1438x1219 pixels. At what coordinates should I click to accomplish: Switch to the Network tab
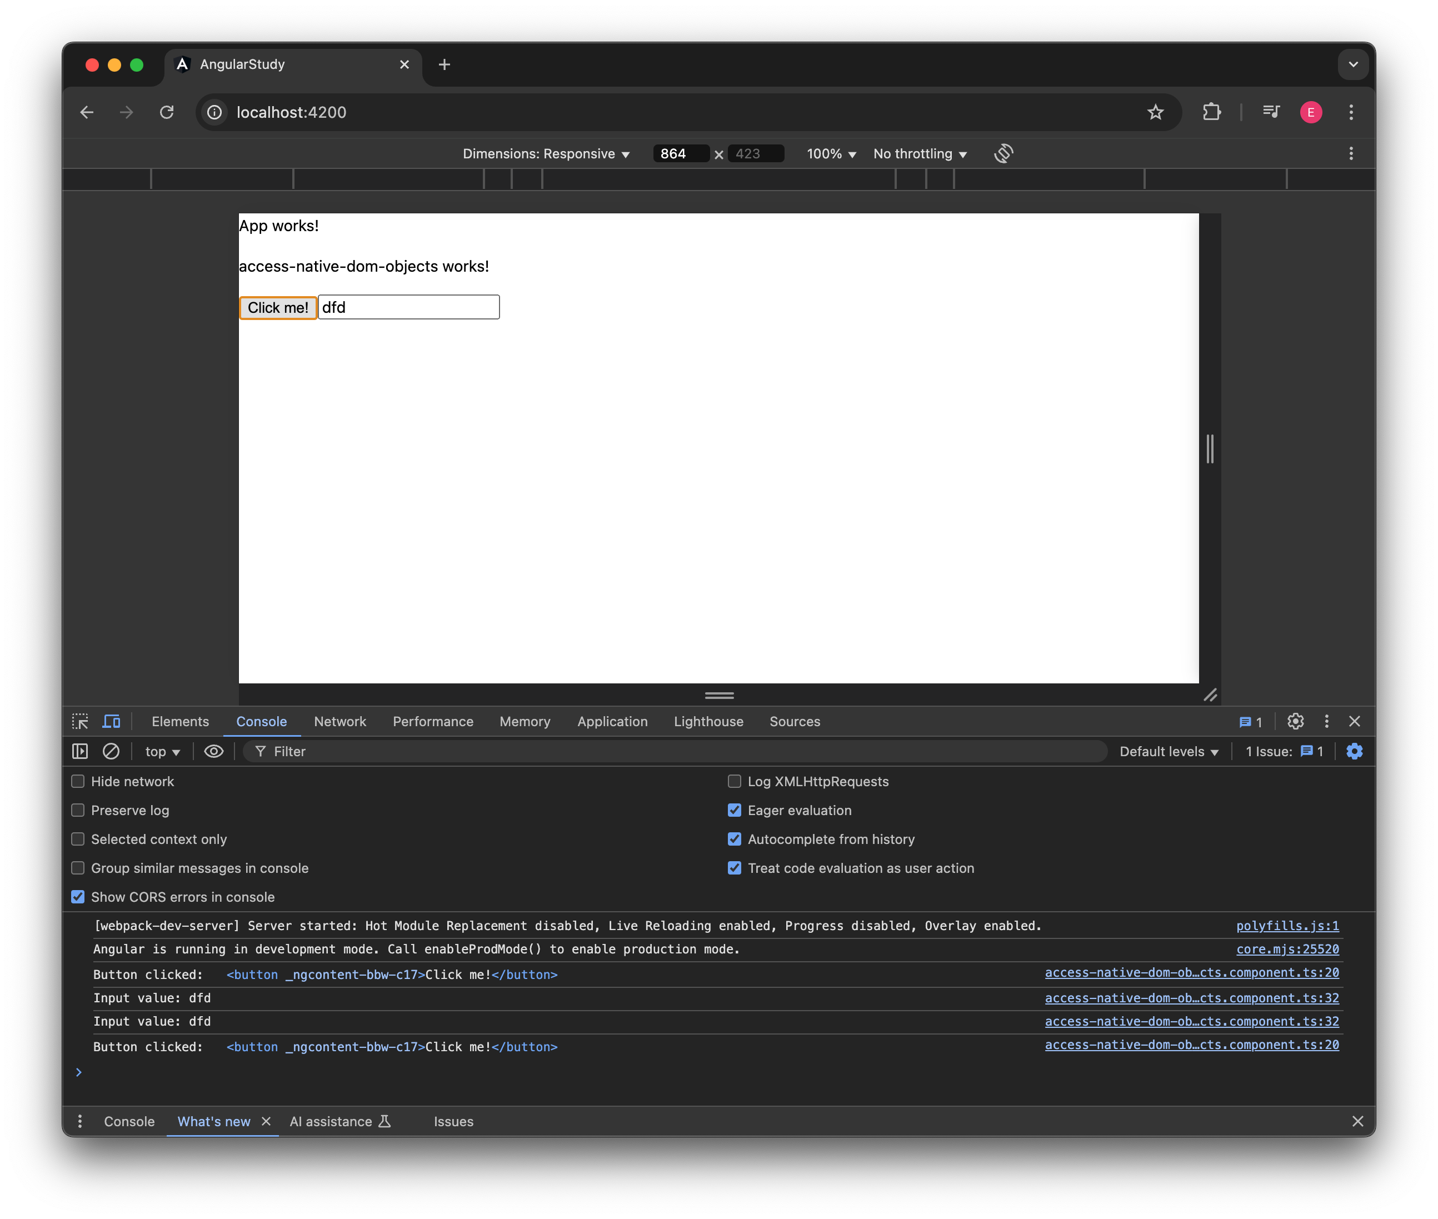(x=340, y=721)
